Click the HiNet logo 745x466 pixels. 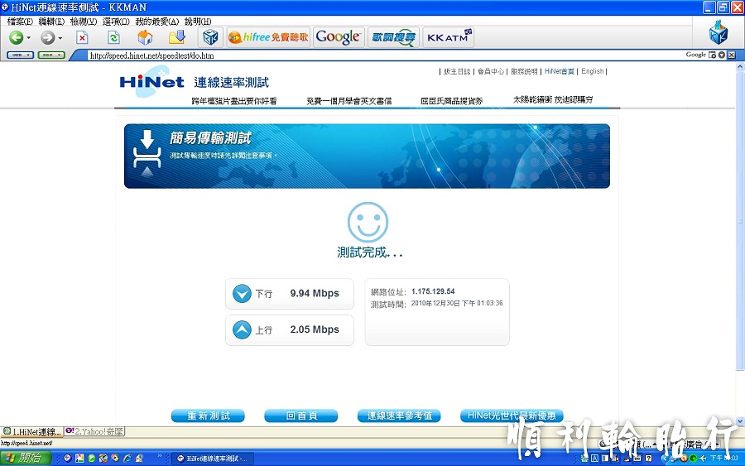(151, 82)
